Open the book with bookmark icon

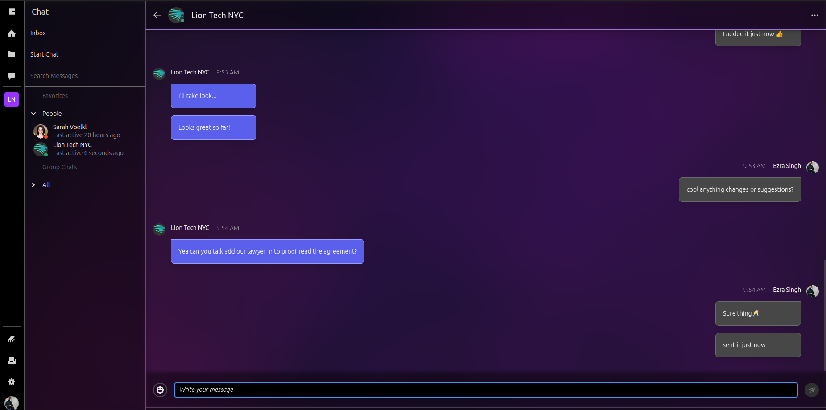click(12, 340)
